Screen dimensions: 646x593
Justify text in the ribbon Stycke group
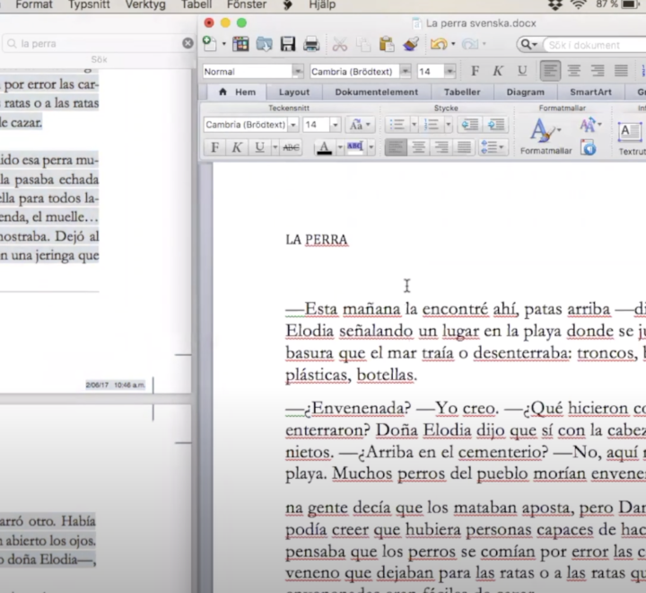point(464,147)
